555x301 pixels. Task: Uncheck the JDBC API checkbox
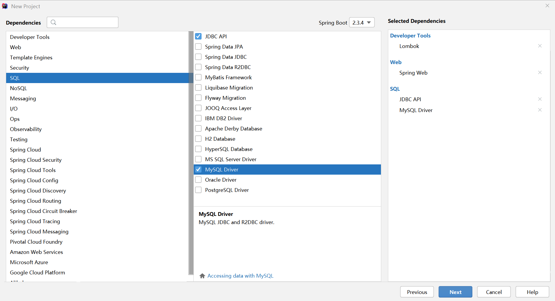[x=198, y=36]
